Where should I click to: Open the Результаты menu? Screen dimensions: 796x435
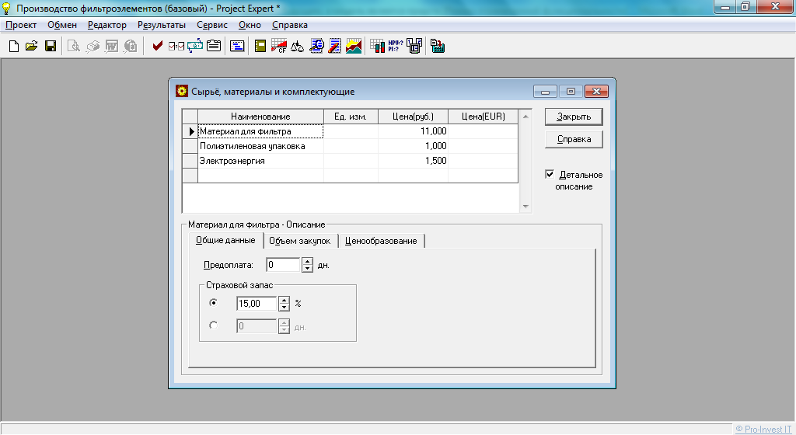(x=162, y=25)
